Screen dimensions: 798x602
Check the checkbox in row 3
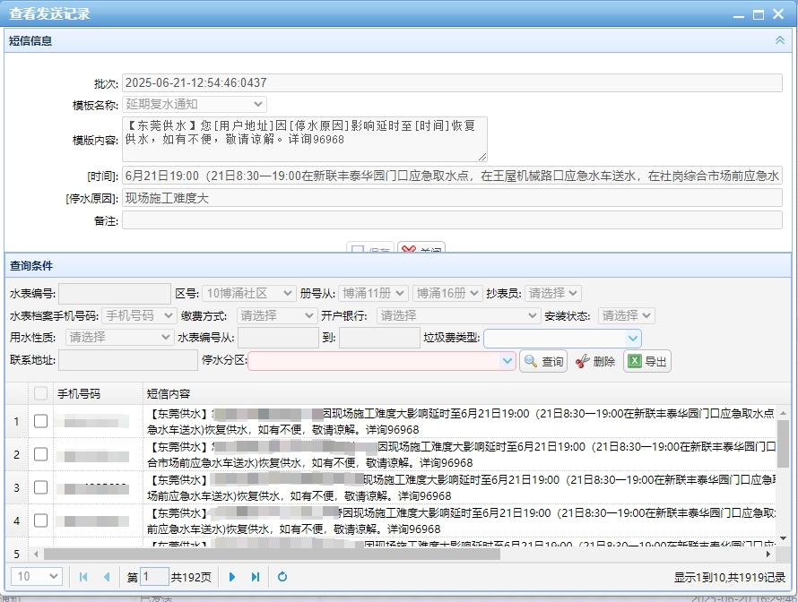click(x=40, y=487)
